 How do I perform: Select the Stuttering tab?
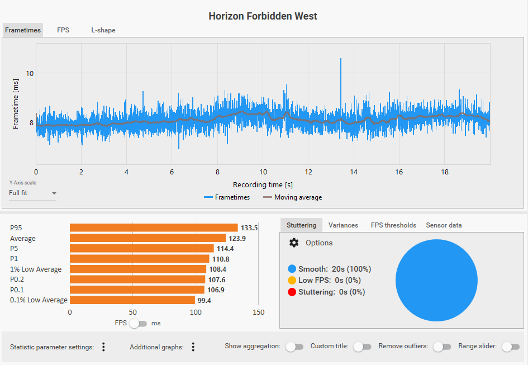pos(301,225)
